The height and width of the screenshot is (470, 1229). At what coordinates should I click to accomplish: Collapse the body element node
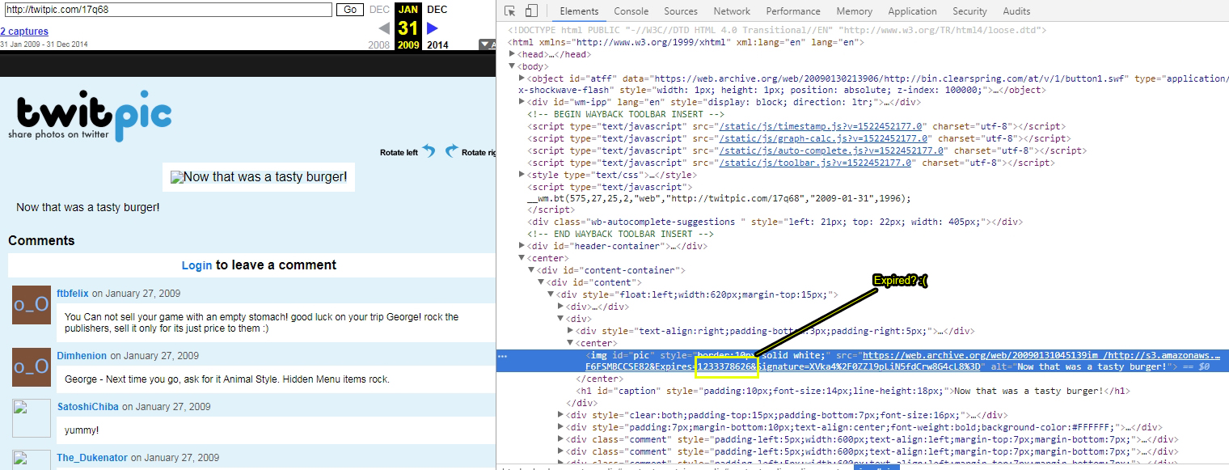tap(513, 66)
